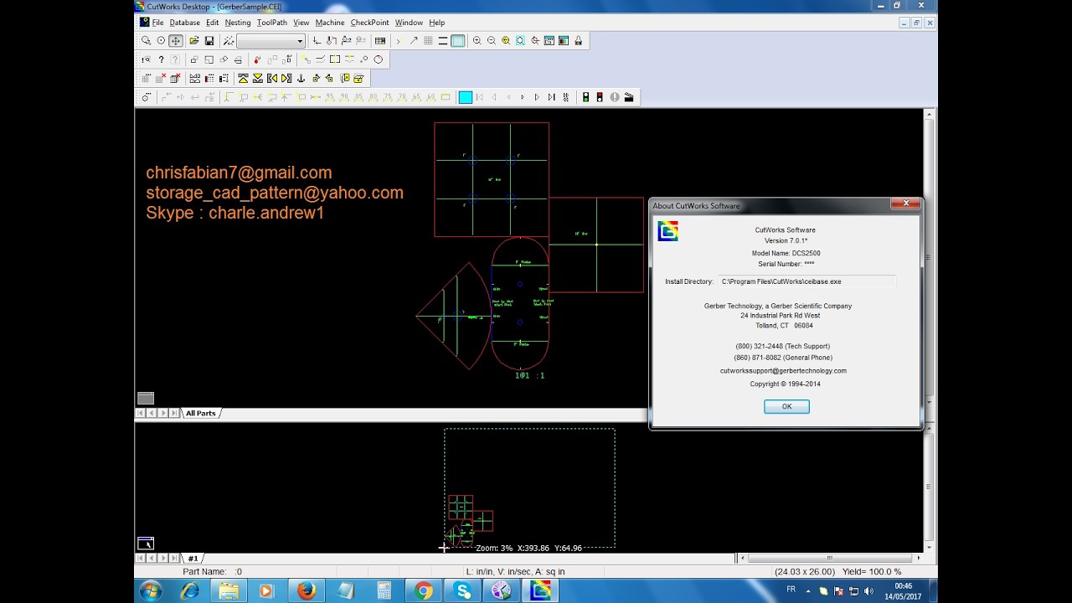
Task: Click the Windows Start button
Action: point(151,591)
